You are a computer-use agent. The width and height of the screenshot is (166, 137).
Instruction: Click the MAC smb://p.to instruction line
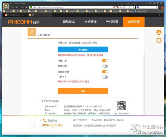tap(78, 110)
